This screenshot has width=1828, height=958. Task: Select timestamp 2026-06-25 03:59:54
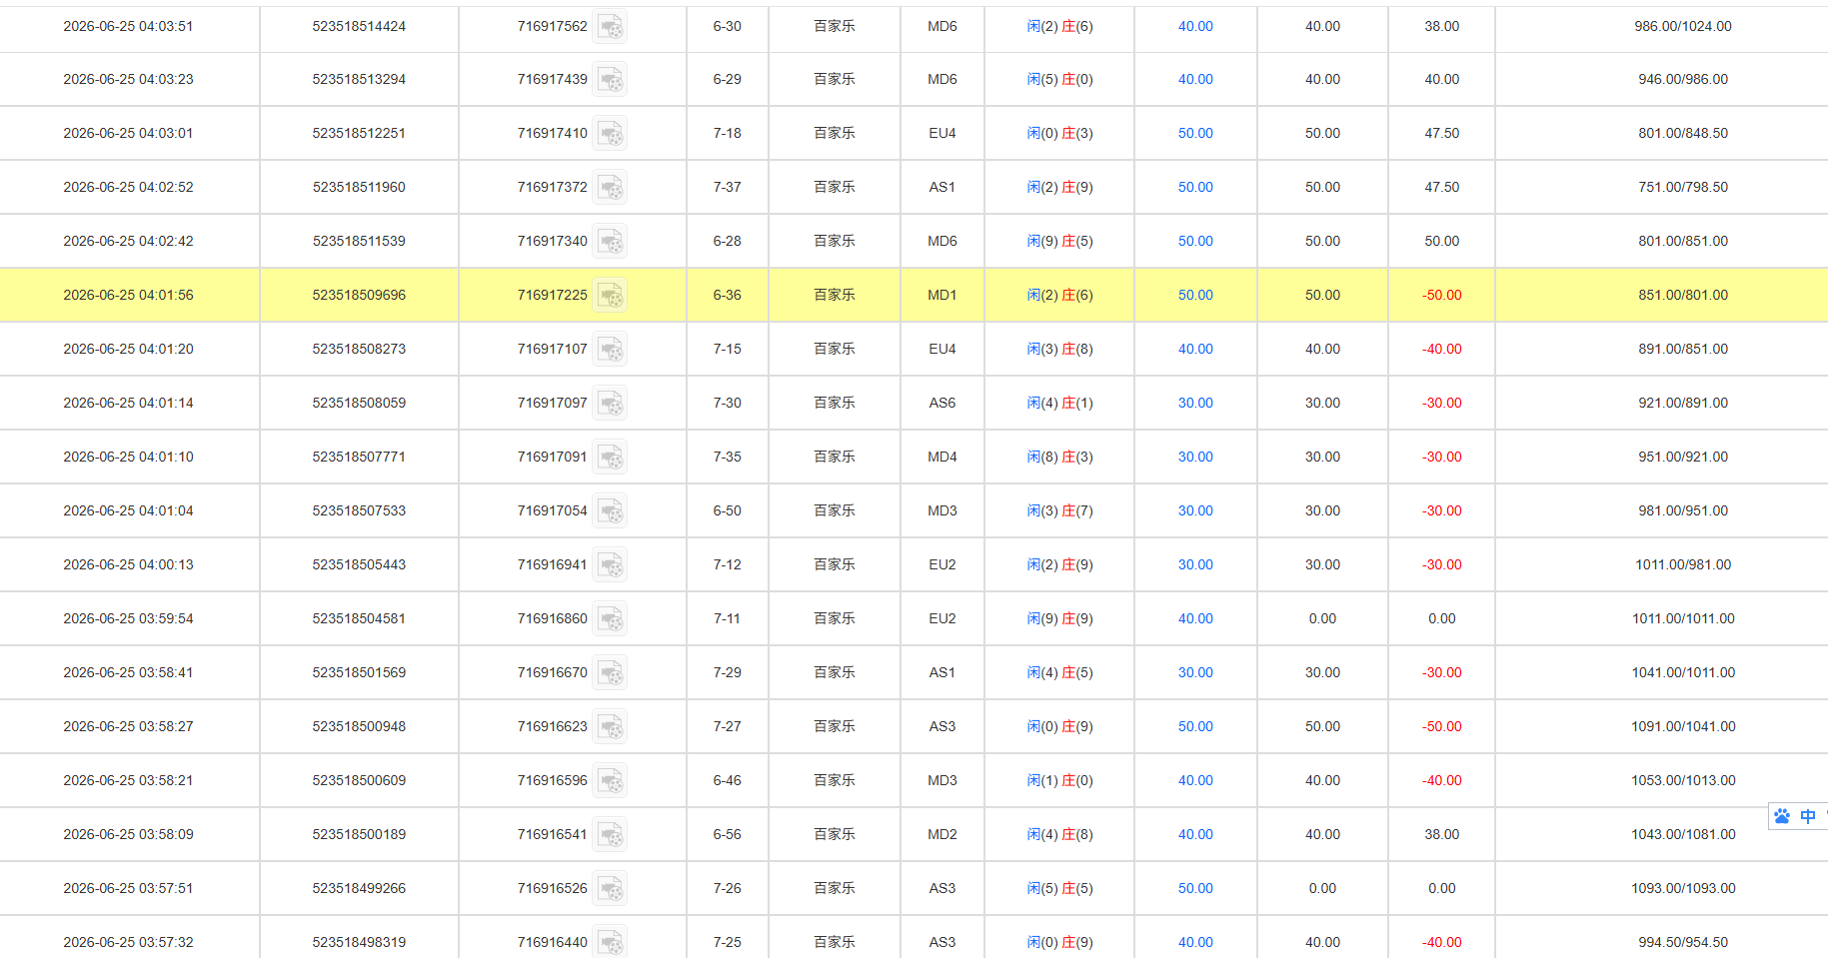(x=128, y=618)
